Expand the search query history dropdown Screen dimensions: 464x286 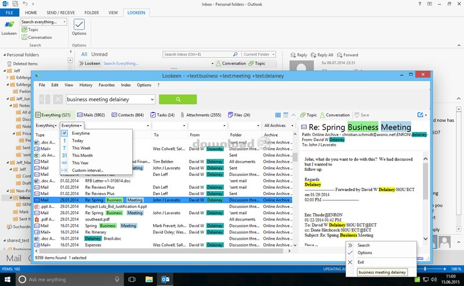[x=152, y=99]
